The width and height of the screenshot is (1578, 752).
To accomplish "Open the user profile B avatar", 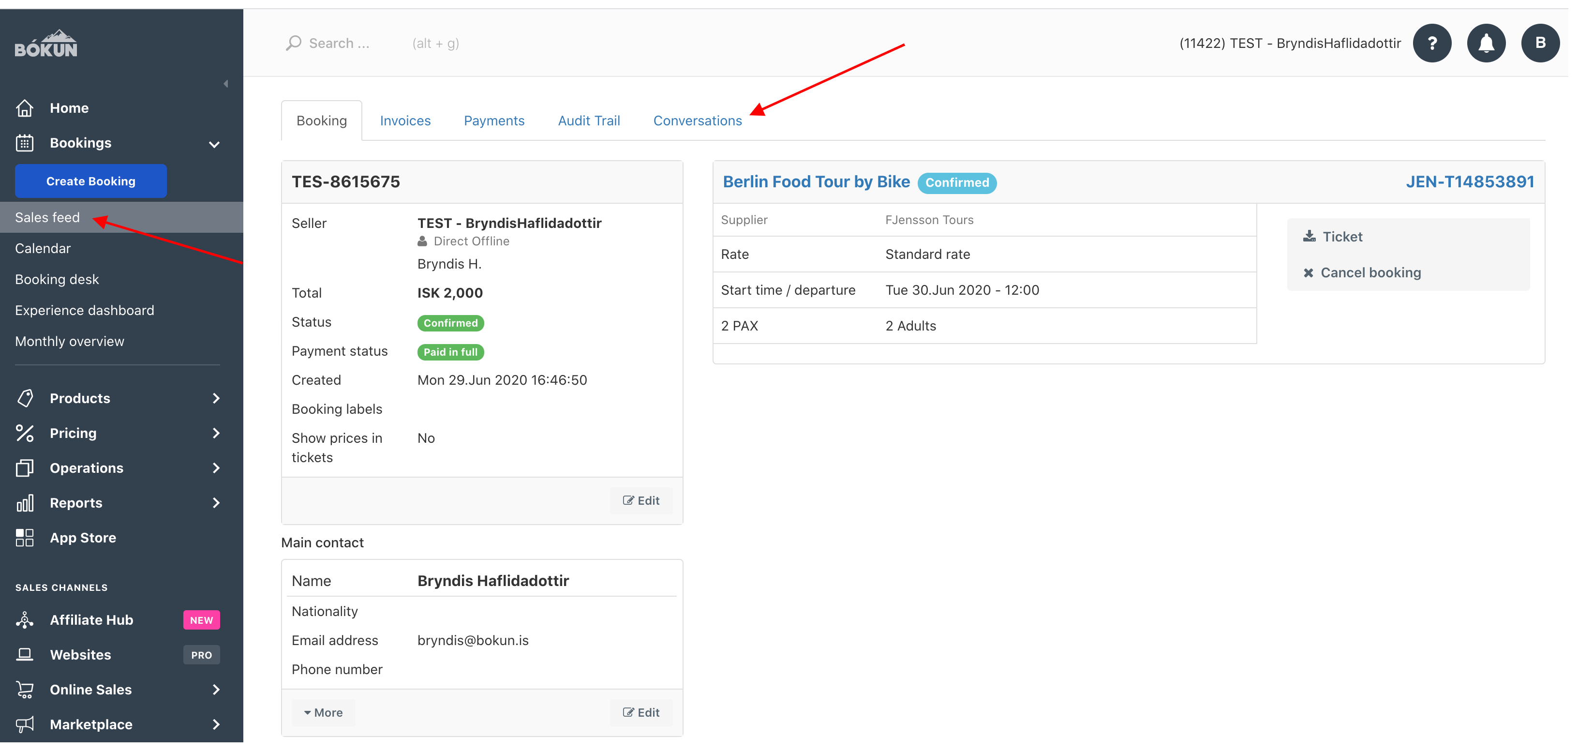I will tap(1540, 43).
